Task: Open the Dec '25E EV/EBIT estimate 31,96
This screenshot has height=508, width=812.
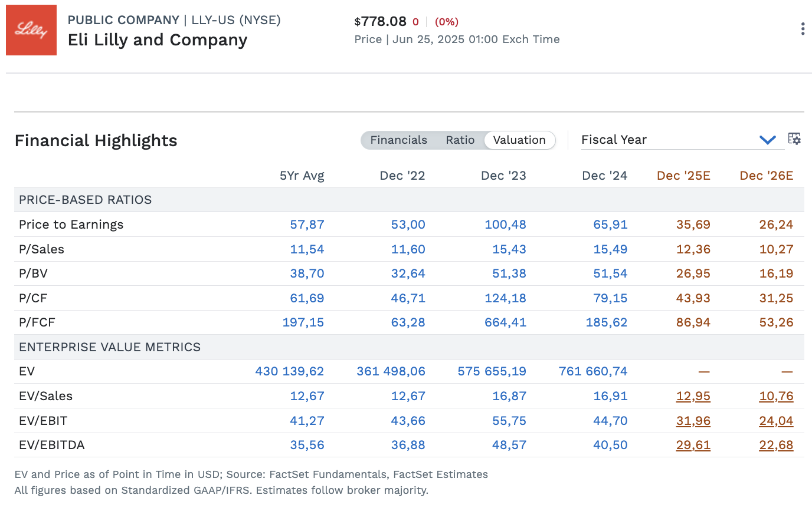Action: [693, 421]
